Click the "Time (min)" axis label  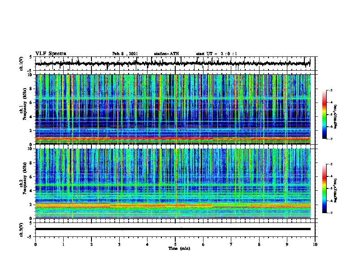179,248
